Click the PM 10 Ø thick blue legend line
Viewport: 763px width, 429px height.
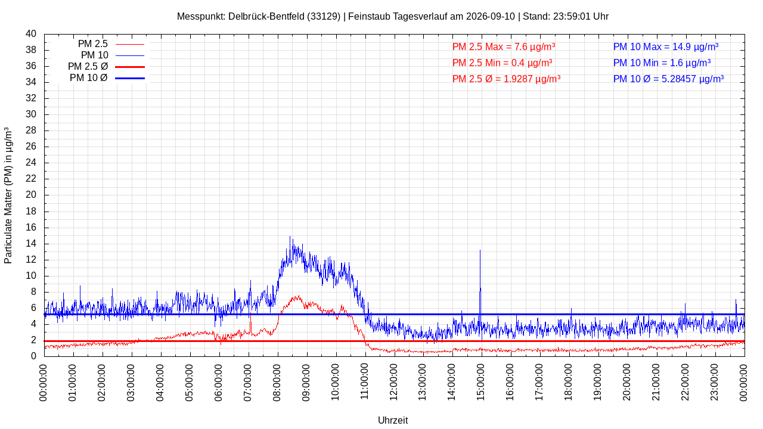click(x=130, y=78)
